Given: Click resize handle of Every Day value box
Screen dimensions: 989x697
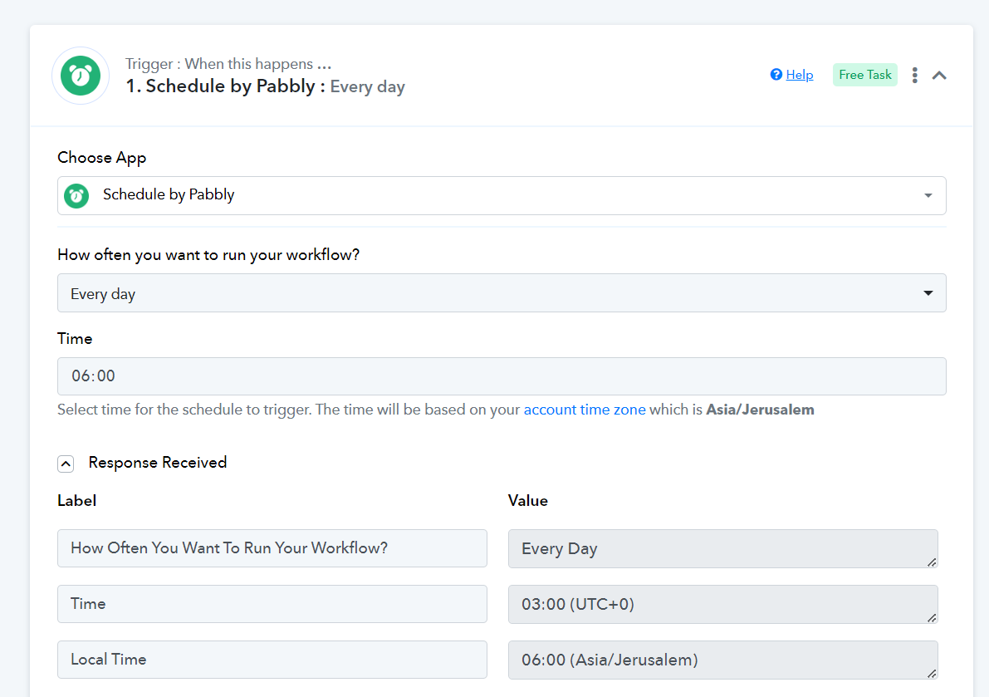Looking at the screenshot, I should pyautogui.click(x=932, y=562).
